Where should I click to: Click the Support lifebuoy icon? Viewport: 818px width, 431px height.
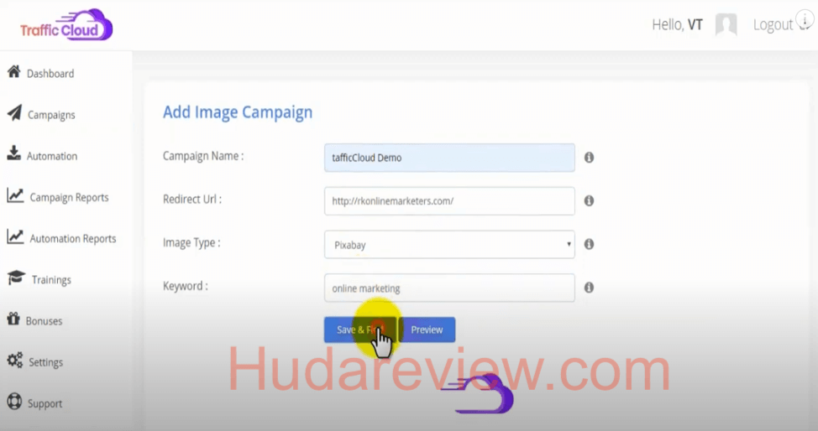[x=14, y=402]
